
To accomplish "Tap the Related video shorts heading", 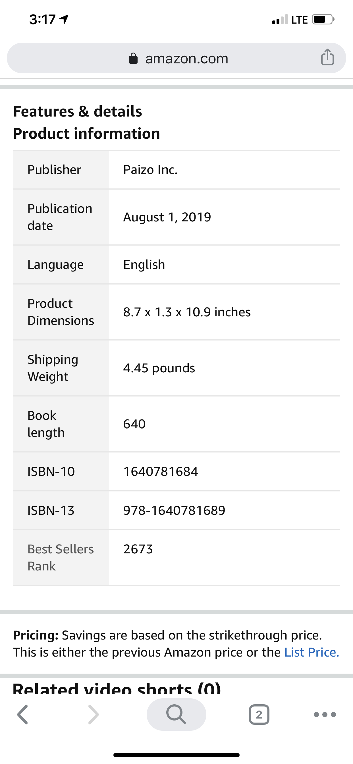I will click(x=117, y=688).
